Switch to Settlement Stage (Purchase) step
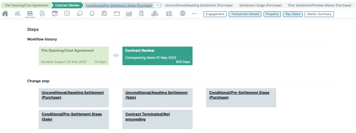This screenshot has width=356, height=133. [x=260, y=5]
